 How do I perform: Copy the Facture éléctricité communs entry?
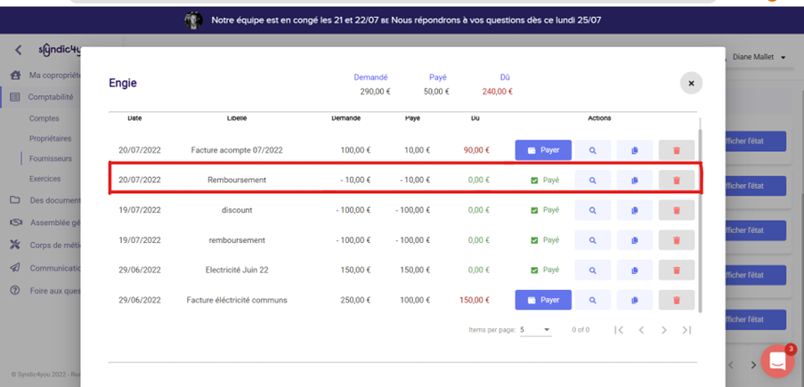634,300
